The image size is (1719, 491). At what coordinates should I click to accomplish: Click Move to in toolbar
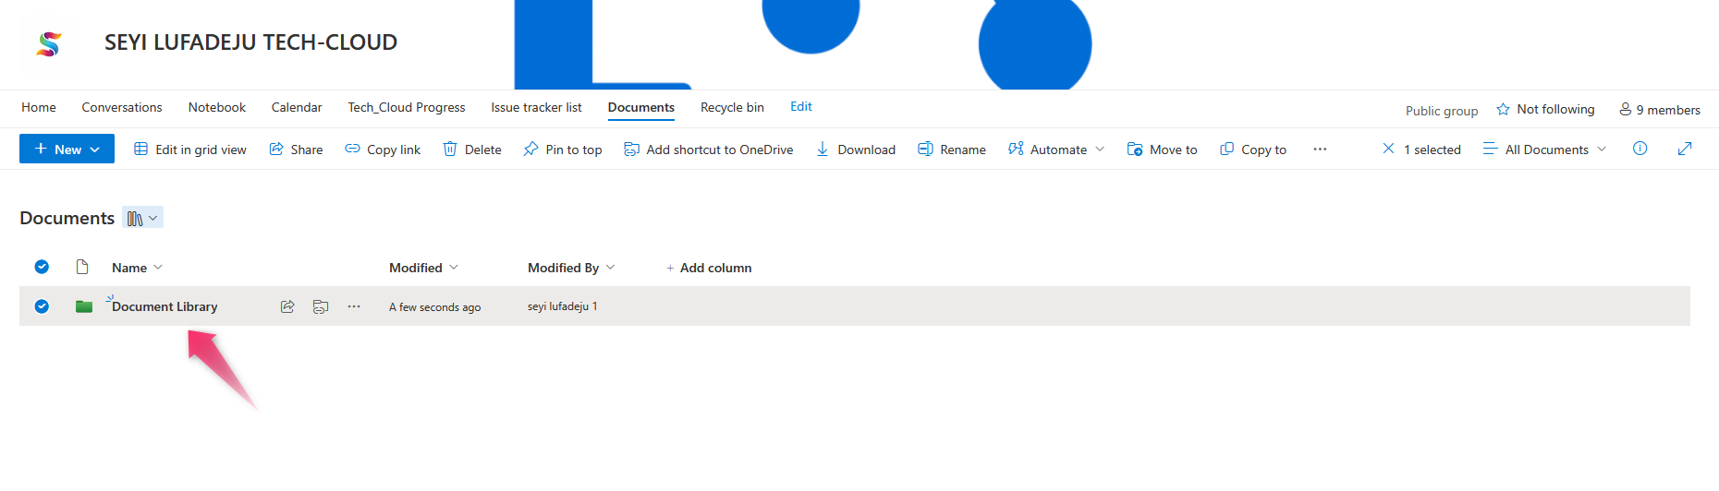click(1163, 150)
